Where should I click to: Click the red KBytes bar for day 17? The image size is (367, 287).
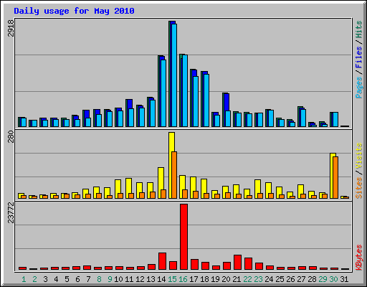click(194, 264)
